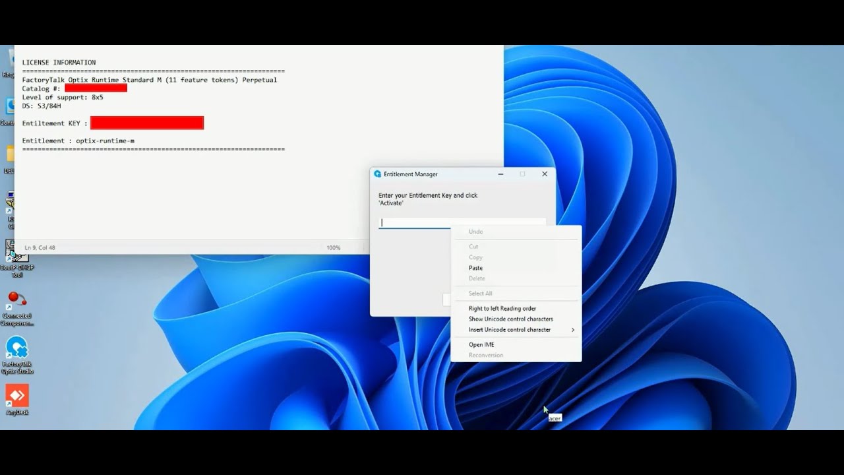Click Ln 9, Col 48 status text
This screenshot has height=475, width=844.
(x=40, y=248)
